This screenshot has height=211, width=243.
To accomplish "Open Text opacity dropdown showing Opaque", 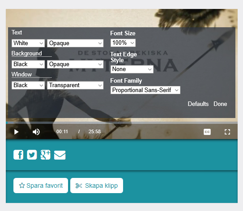I will pos(75,43).
